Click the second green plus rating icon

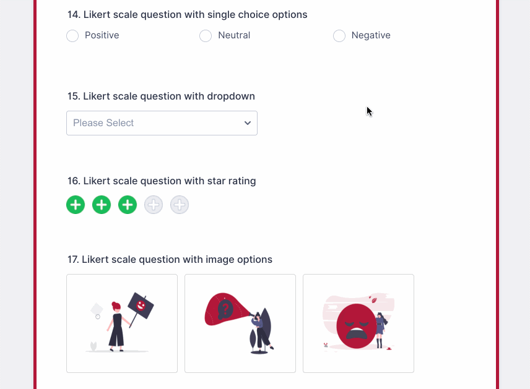tap(102, 205)
